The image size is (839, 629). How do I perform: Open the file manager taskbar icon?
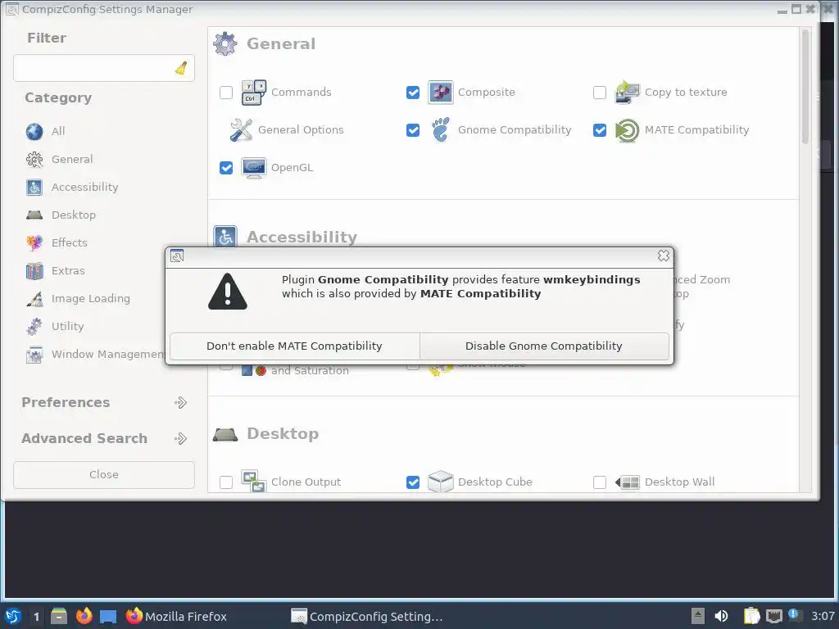pyautogui.click(x=59, y=616)
